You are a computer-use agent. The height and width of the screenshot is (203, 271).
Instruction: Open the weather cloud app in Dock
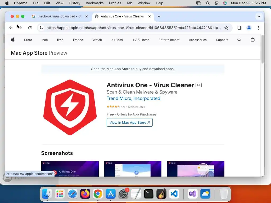(205, 194)
